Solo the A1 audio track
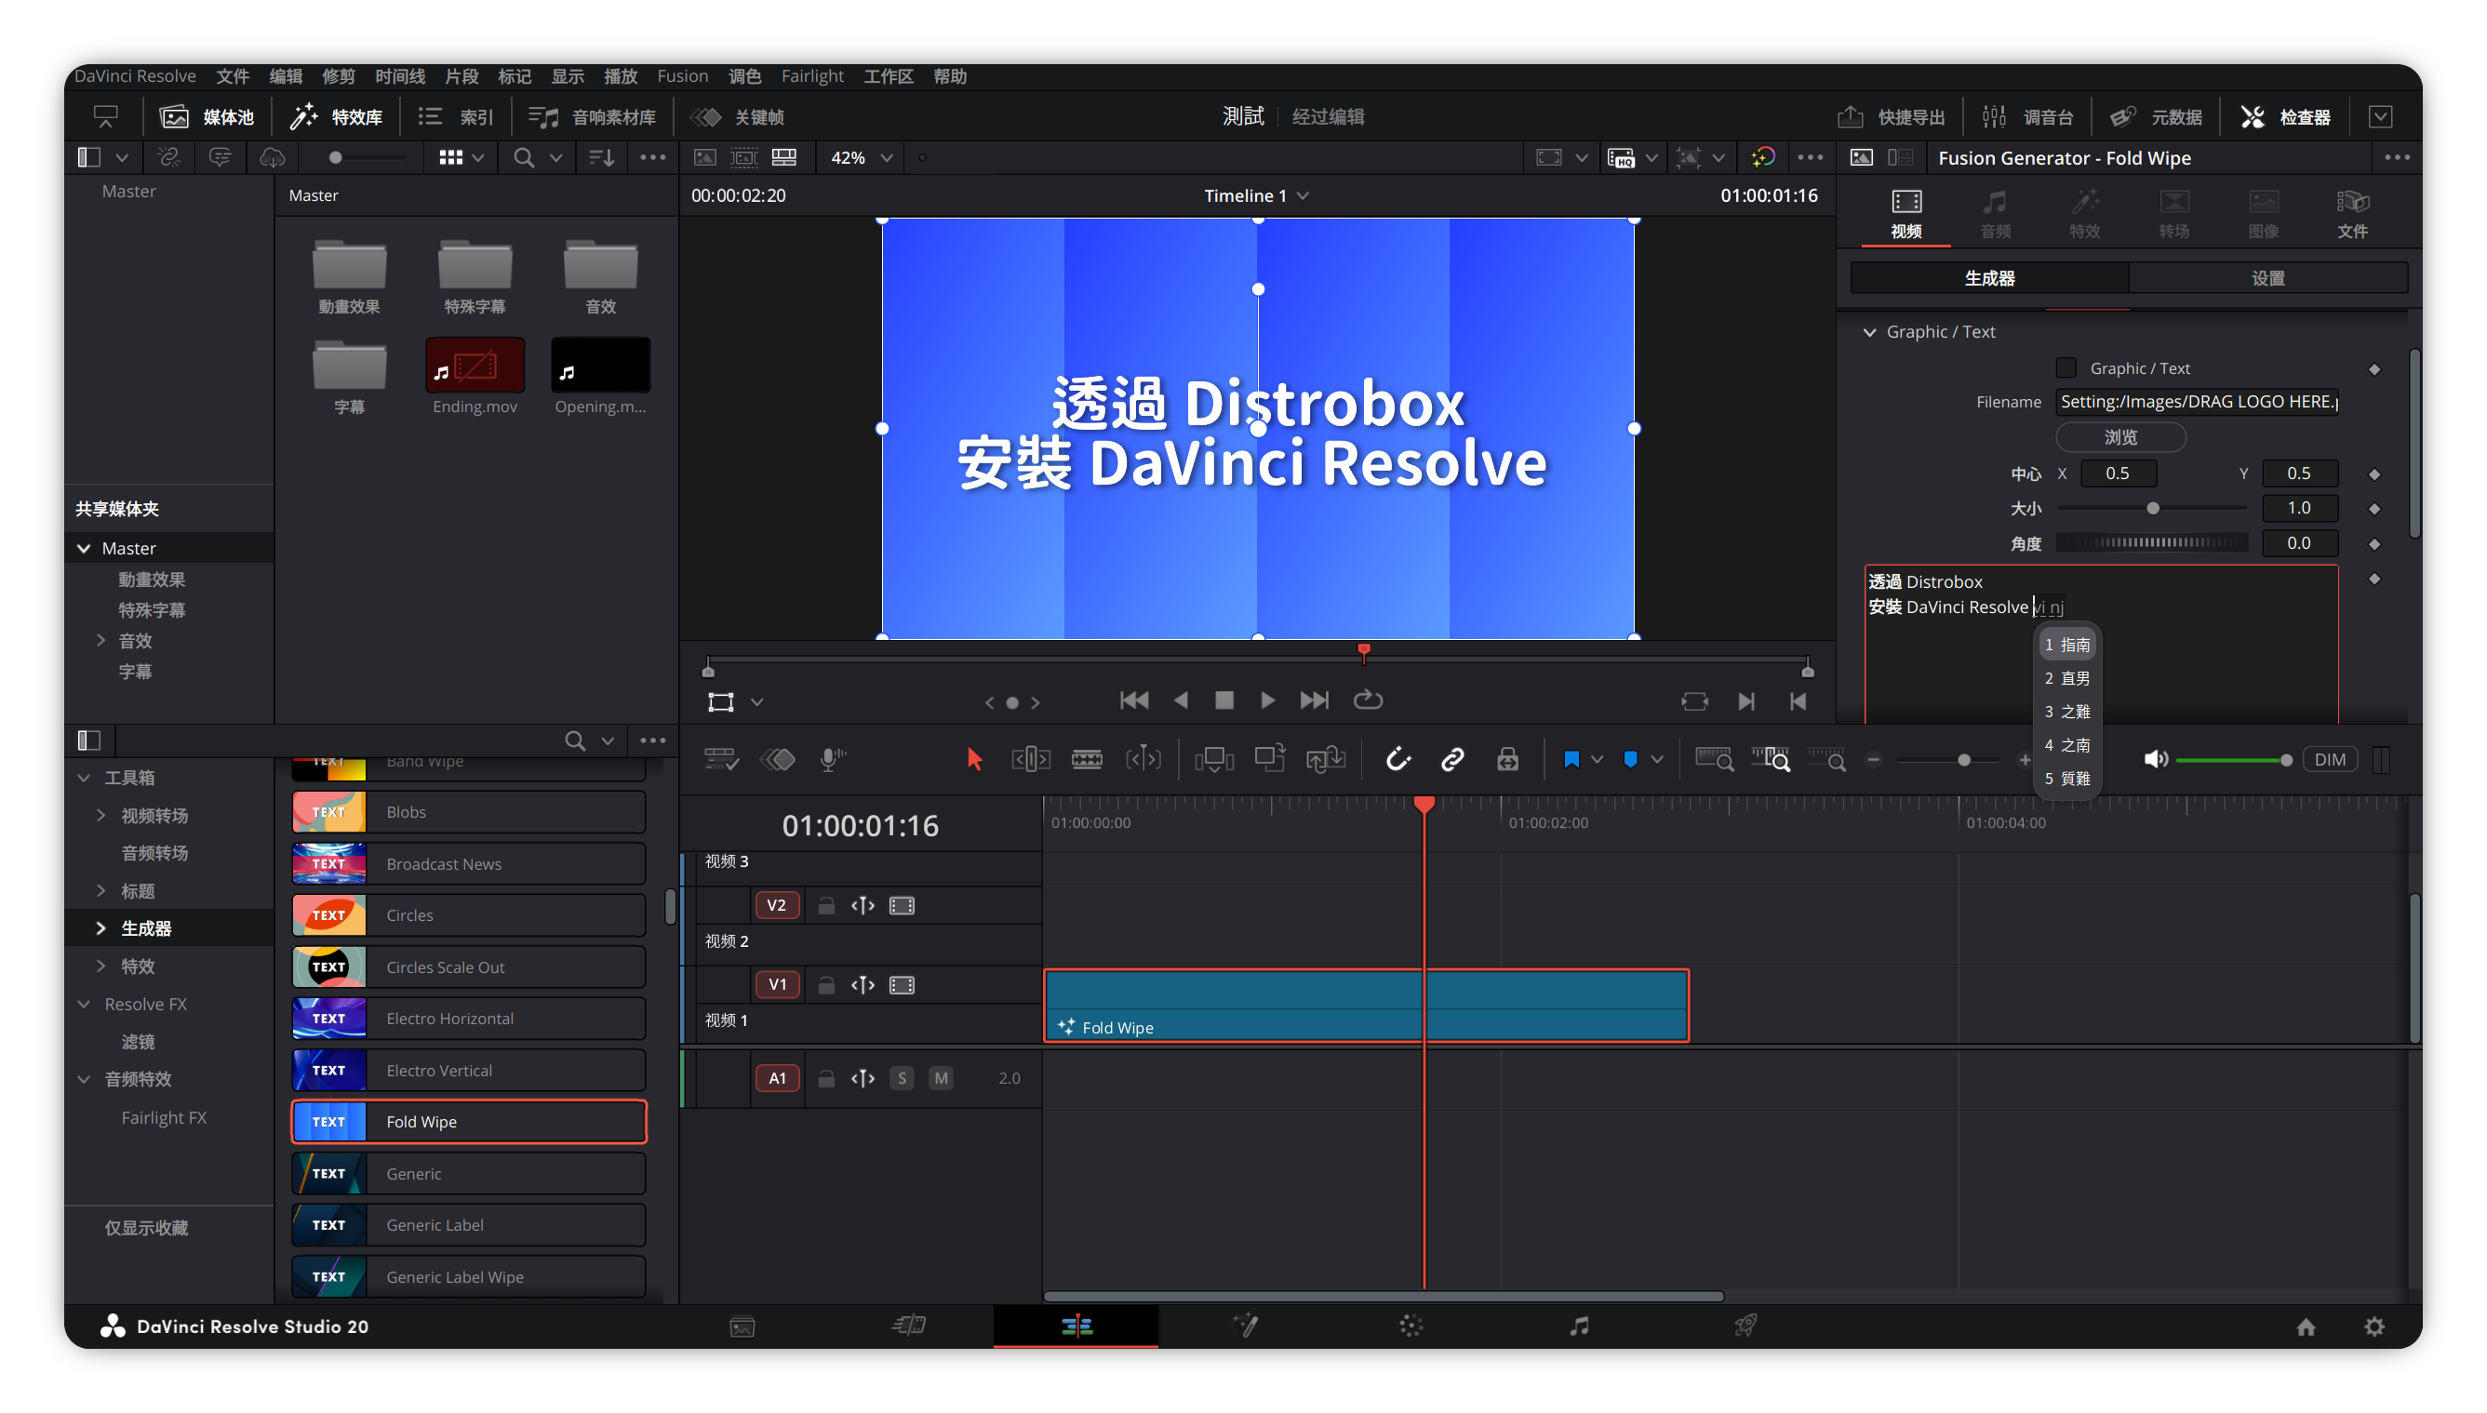This screenshot has width=2487, height=1413. [x=902, y=1078]
